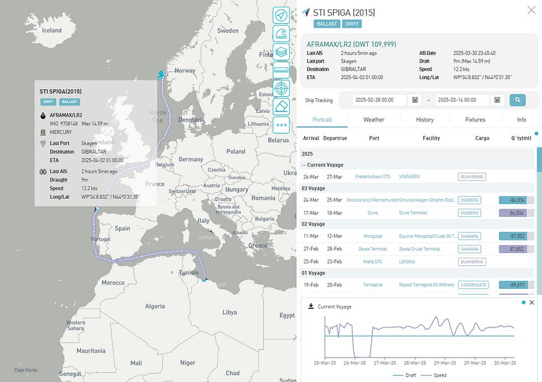Collapse the 02 Voyage section header
This screenshot has height=382, width=542.
416,224
